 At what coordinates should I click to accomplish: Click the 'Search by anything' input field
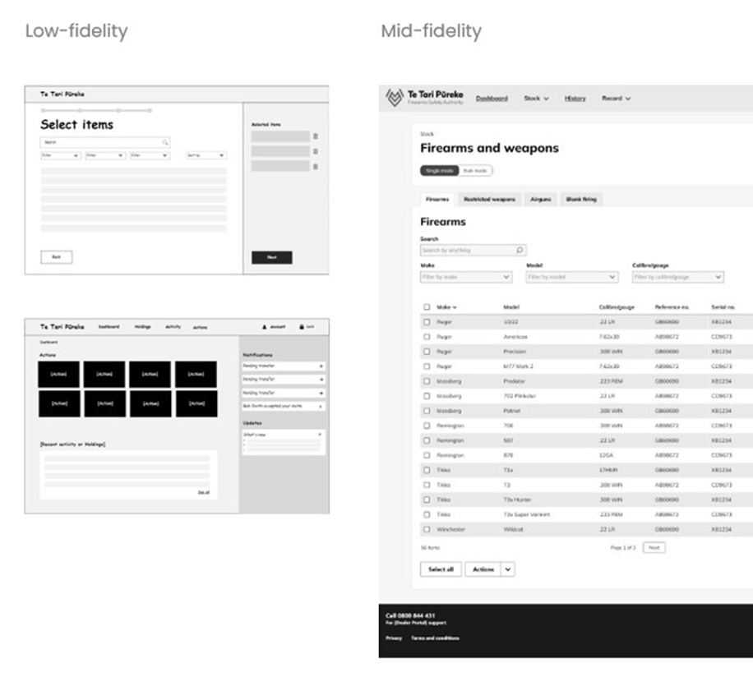tap(473, 250)
